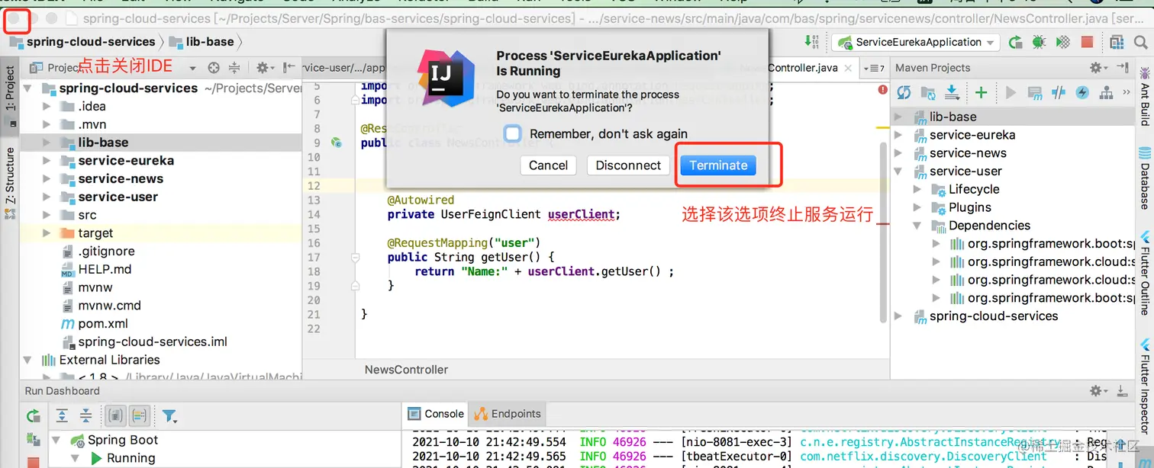Viewport: 1154px width, 468px height.
Task: Click Collapse All icon in Project panel
Action: [234, 68]
